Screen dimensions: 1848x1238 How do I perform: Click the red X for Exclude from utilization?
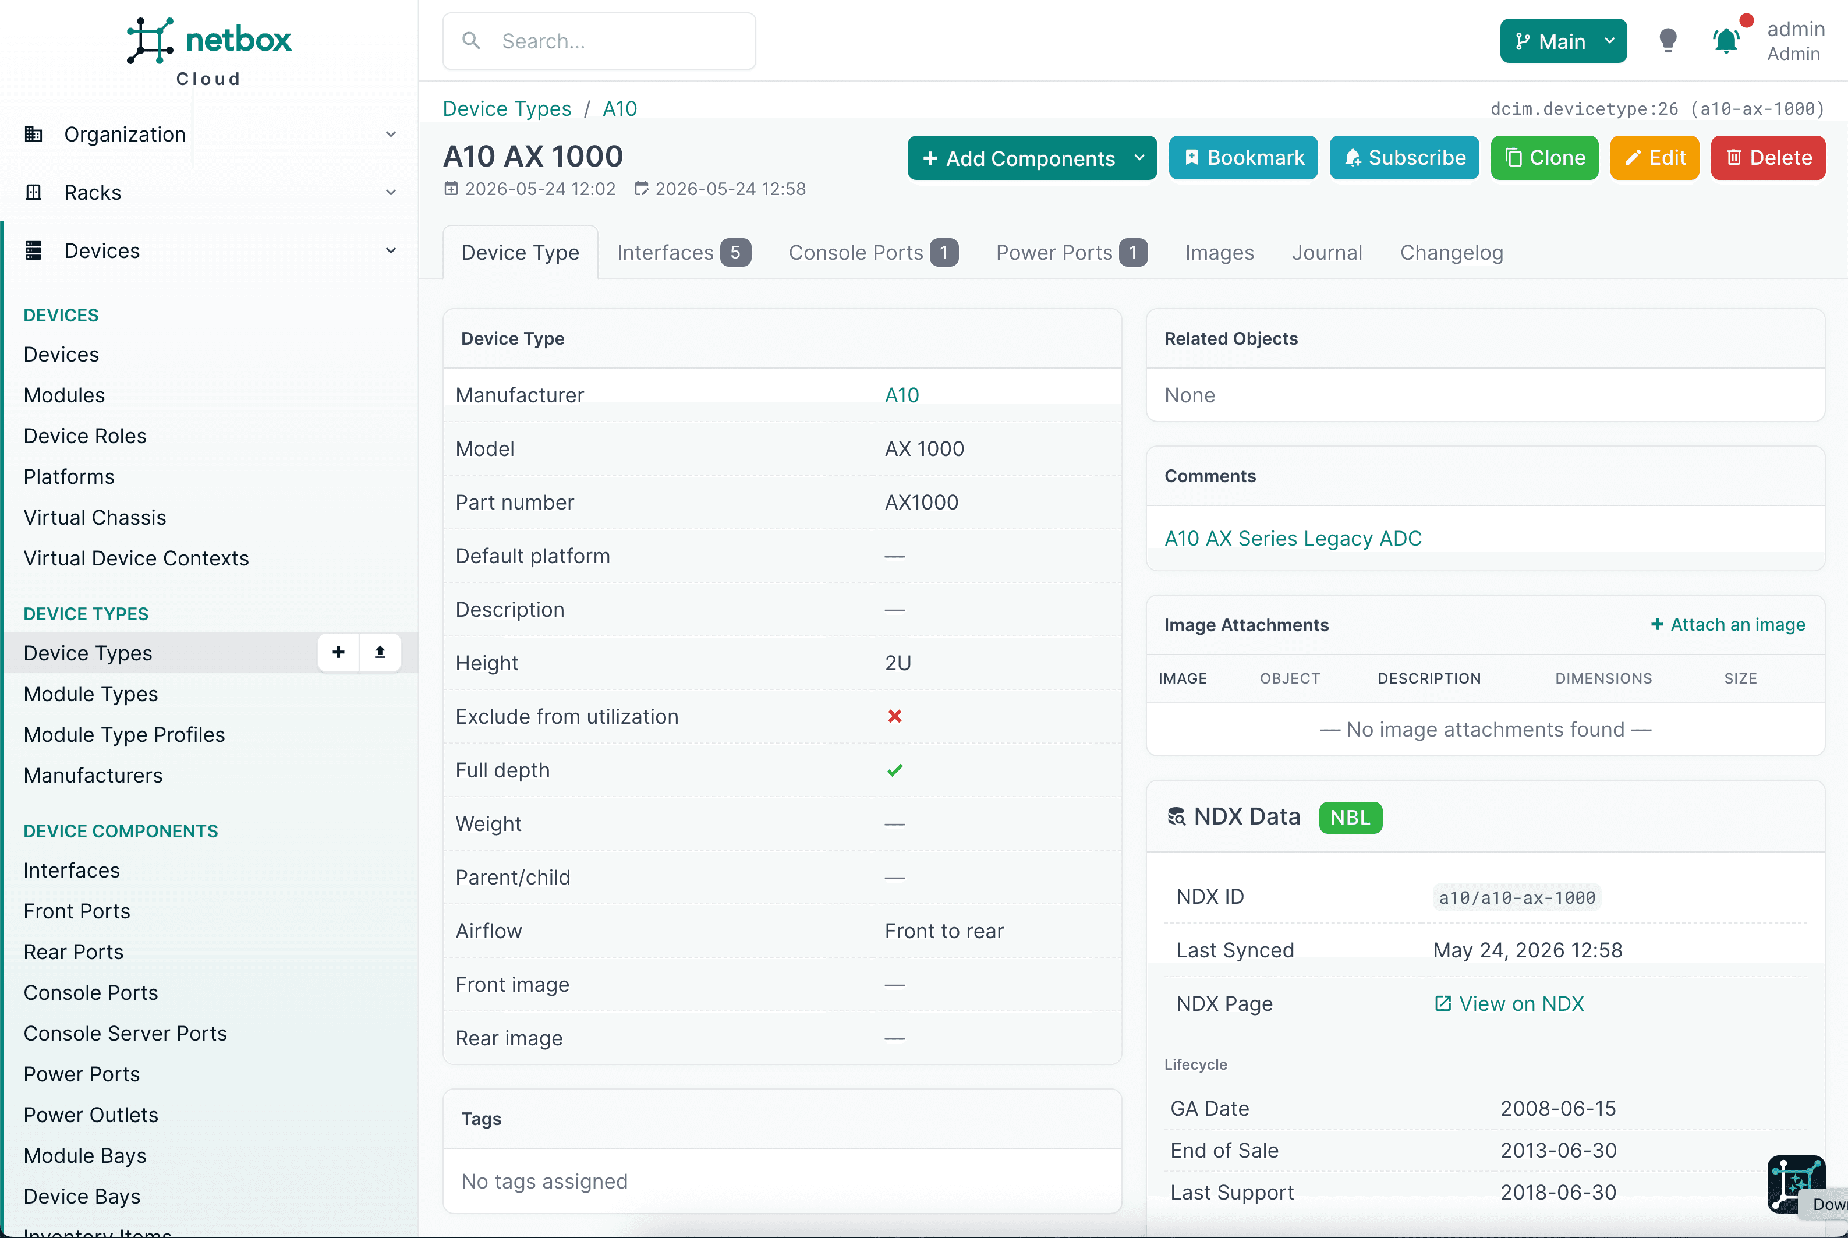pos(894,716)
